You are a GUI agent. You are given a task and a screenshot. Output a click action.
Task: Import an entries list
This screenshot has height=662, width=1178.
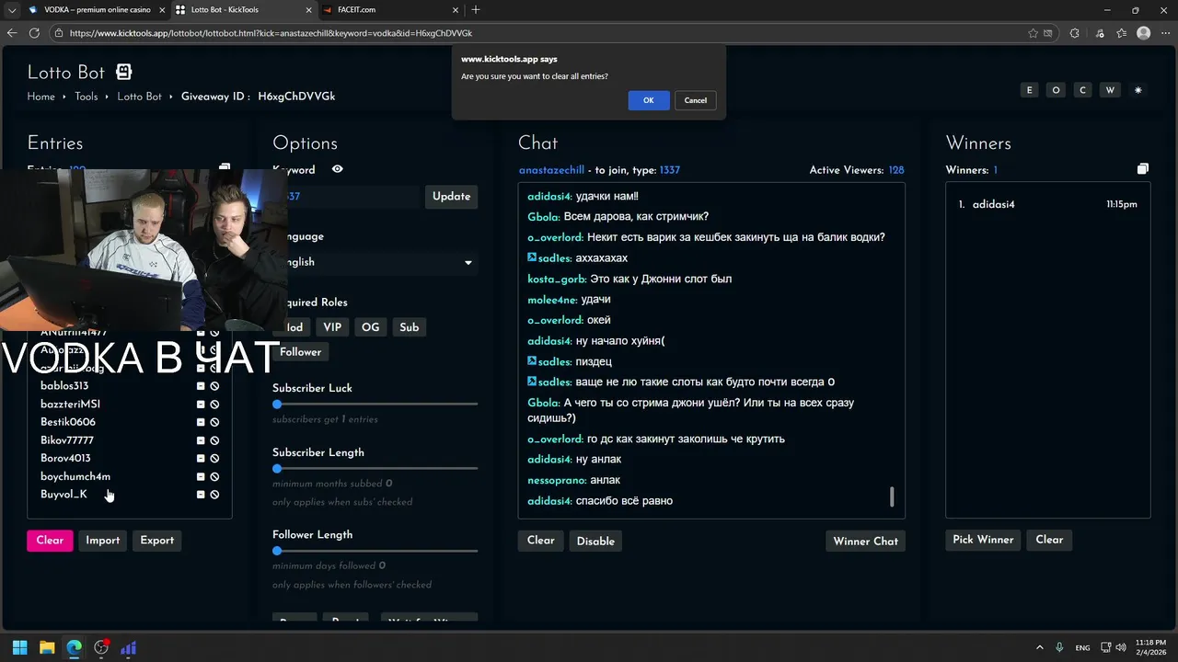tap(103, 541)
